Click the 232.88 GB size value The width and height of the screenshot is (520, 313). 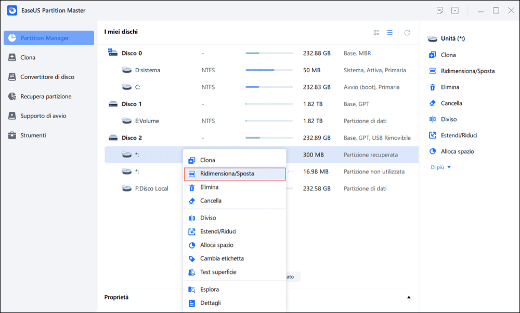[317, 53]
